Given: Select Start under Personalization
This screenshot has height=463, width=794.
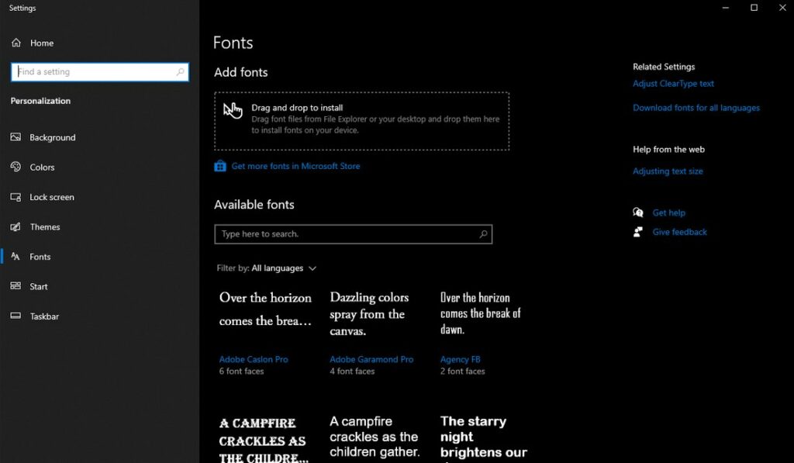Looking at the screenshot, I should coord(36,286).
